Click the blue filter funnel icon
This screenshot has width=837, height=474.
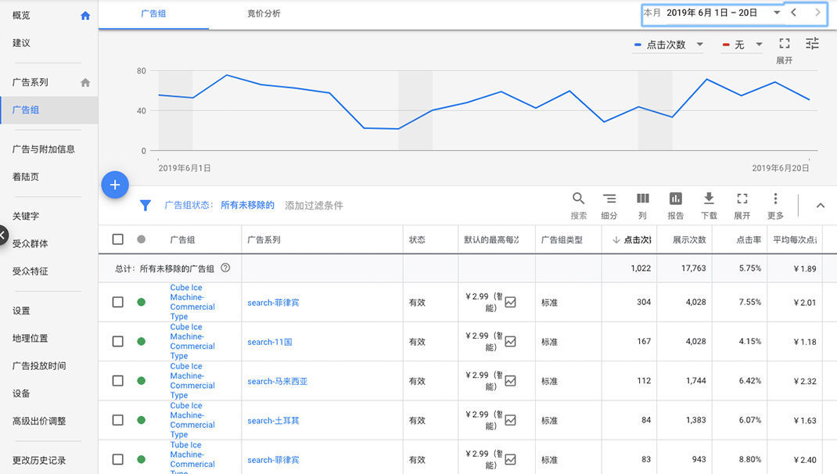145,206
